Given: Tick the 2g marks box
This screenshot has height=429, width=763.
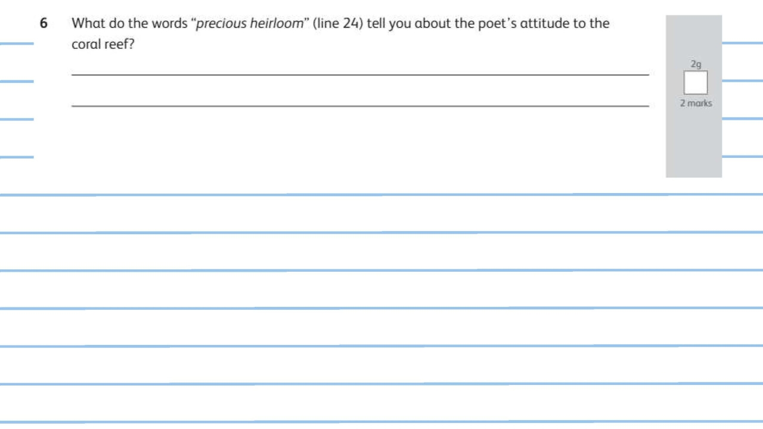Looking at the screenshot, I should [695, 83].
